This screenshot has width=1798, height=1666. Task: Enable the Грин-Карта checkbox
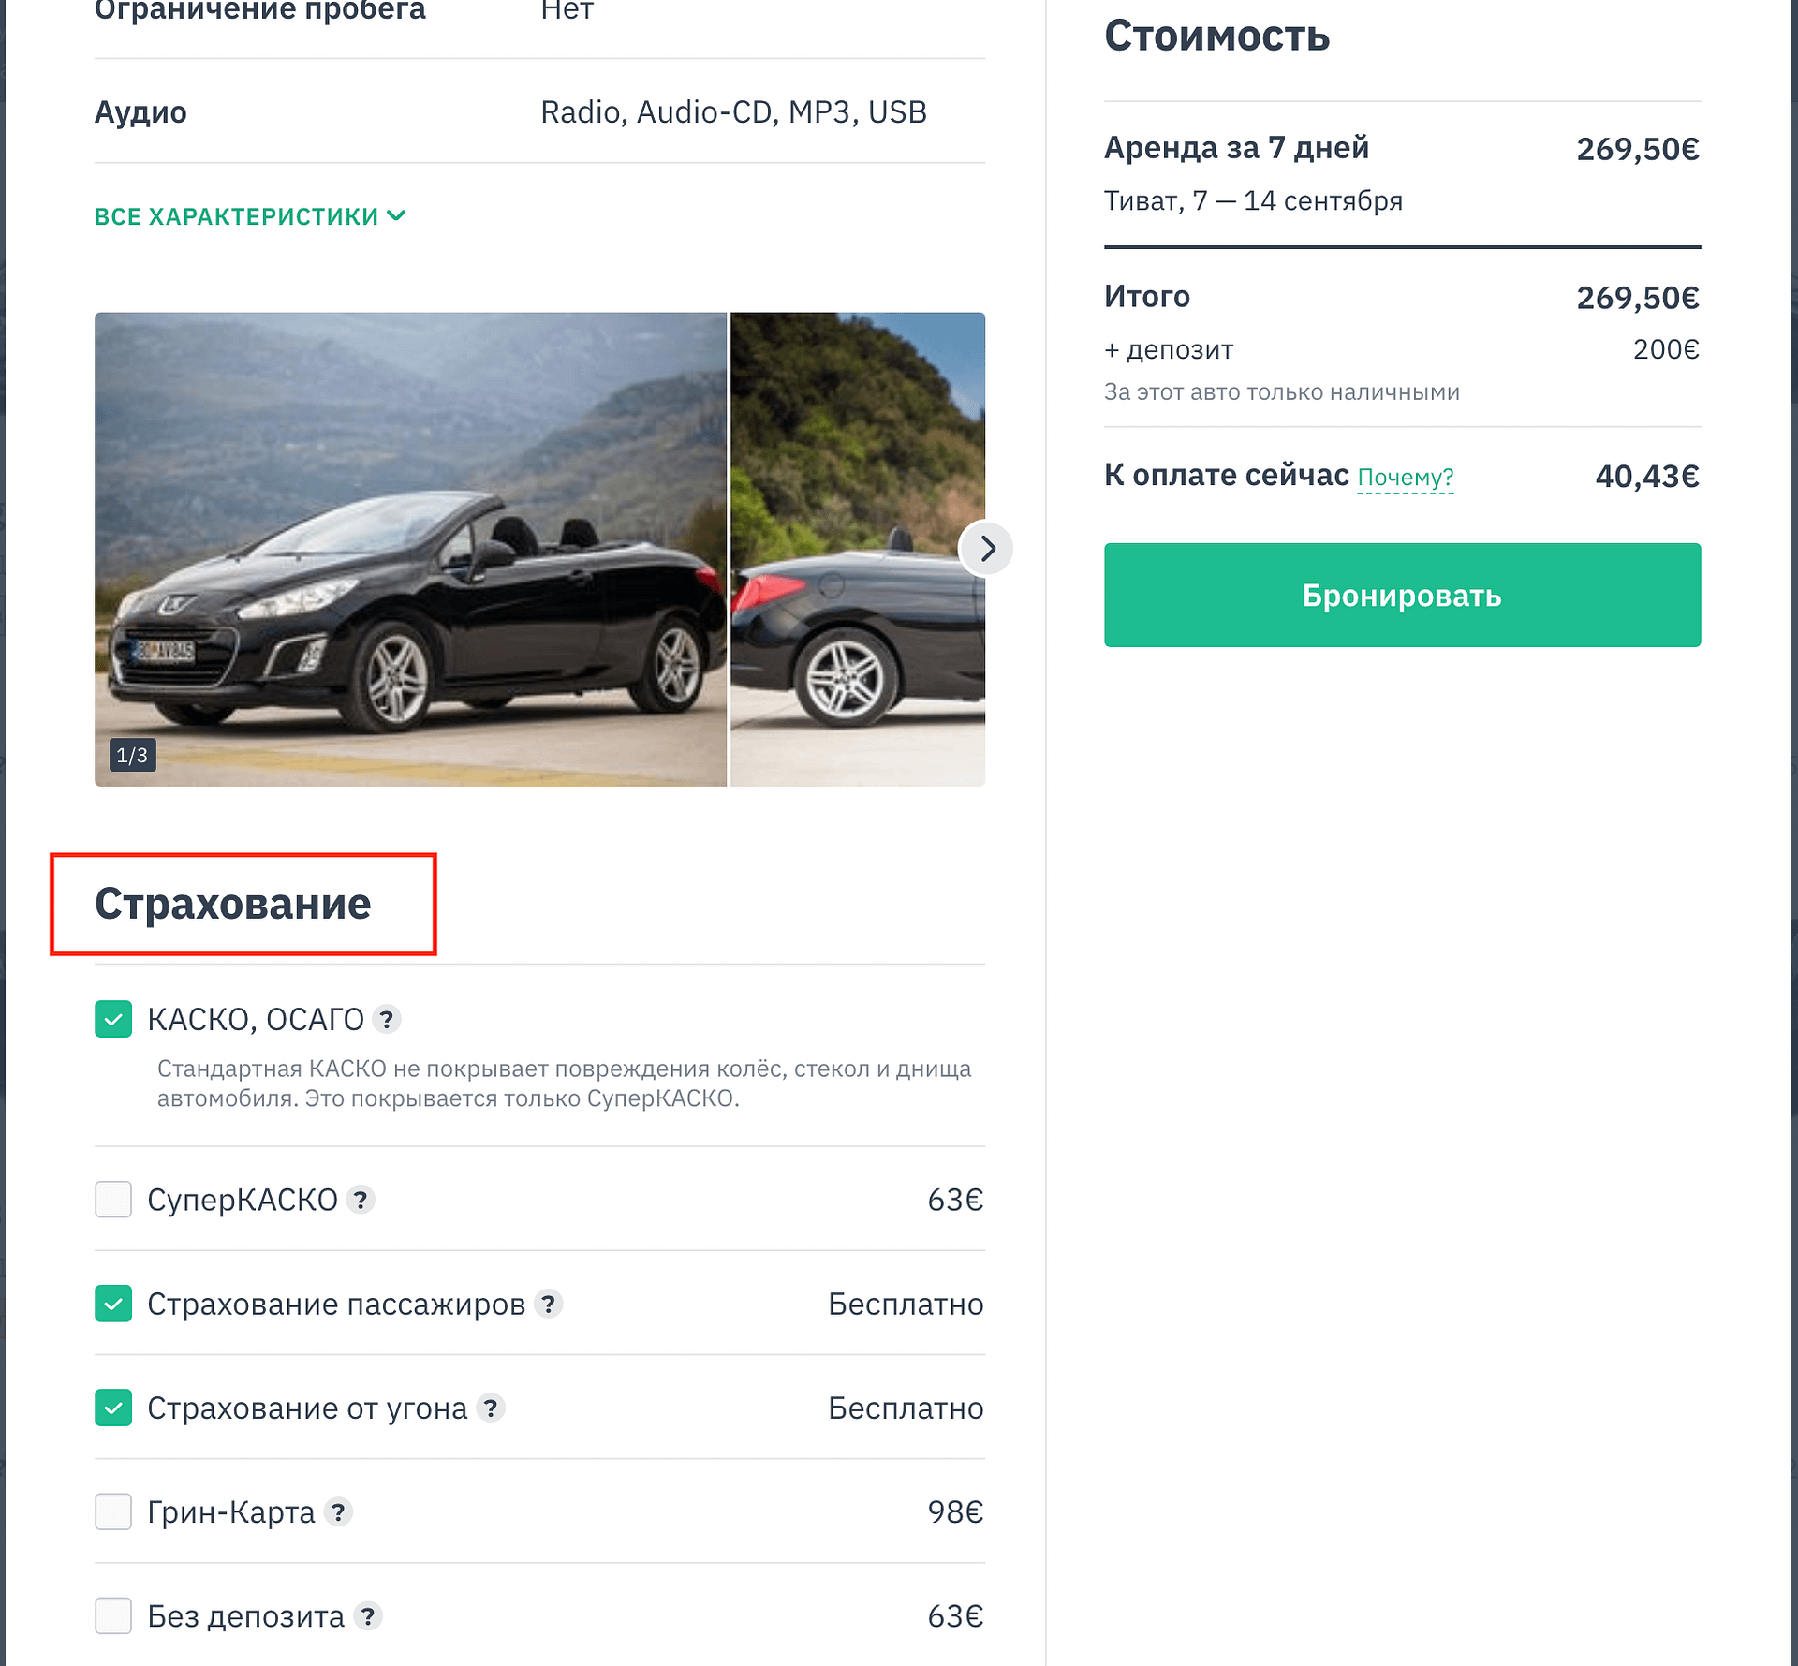pyautogui.click(x=113, y=1511)
